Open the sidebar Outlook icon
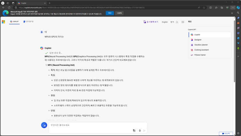Viewport: 241px width, 136px height. click(x=238, y=38)
